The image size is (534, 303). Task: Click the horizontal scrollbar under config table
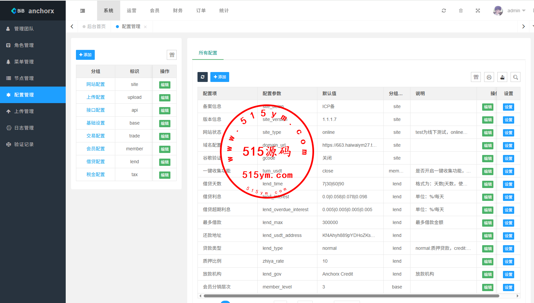pyautogui.click(x=351, y=296)
